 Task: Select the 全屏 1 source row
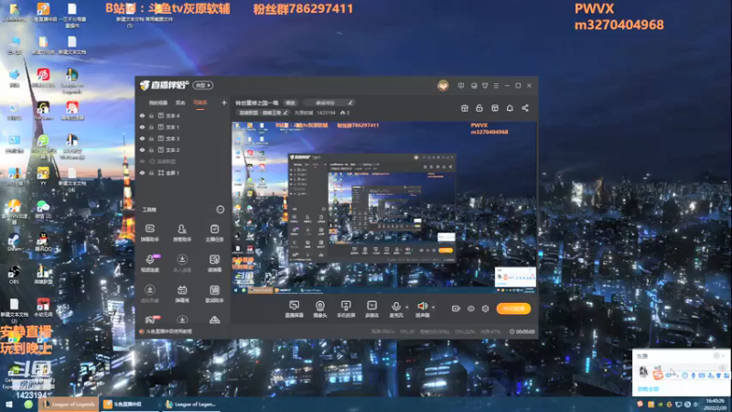coord(182,173)
